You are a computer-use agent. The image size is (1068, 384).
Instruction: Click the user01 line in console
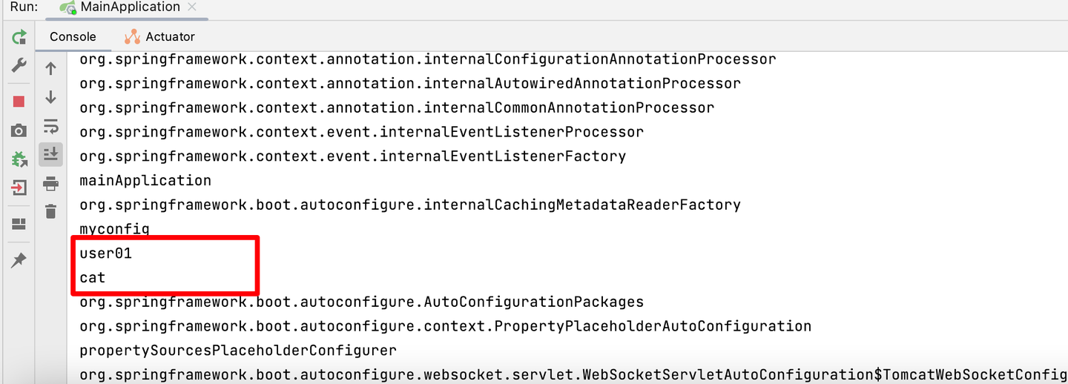click(x=106, y=254)
